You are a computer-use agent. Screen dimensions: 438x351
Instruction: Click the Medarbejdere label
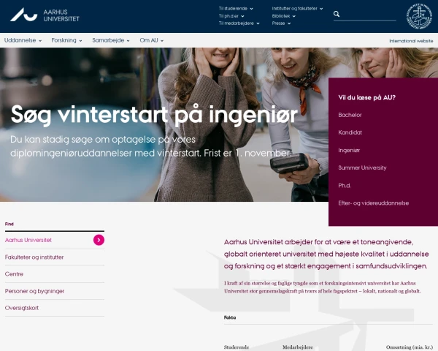(x=298, y=347)
